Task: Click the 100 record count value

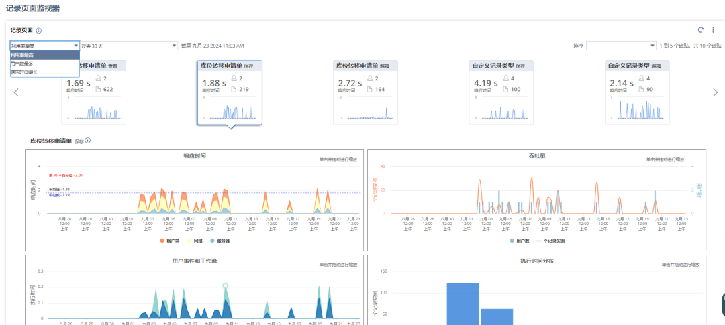Action: (516, 89)
